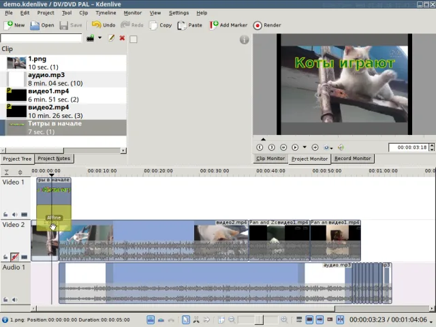Image resolution: width=436 pixels, height=327 pixels.
Task: Open the Timeline menu
Action: tap(106, 13)
